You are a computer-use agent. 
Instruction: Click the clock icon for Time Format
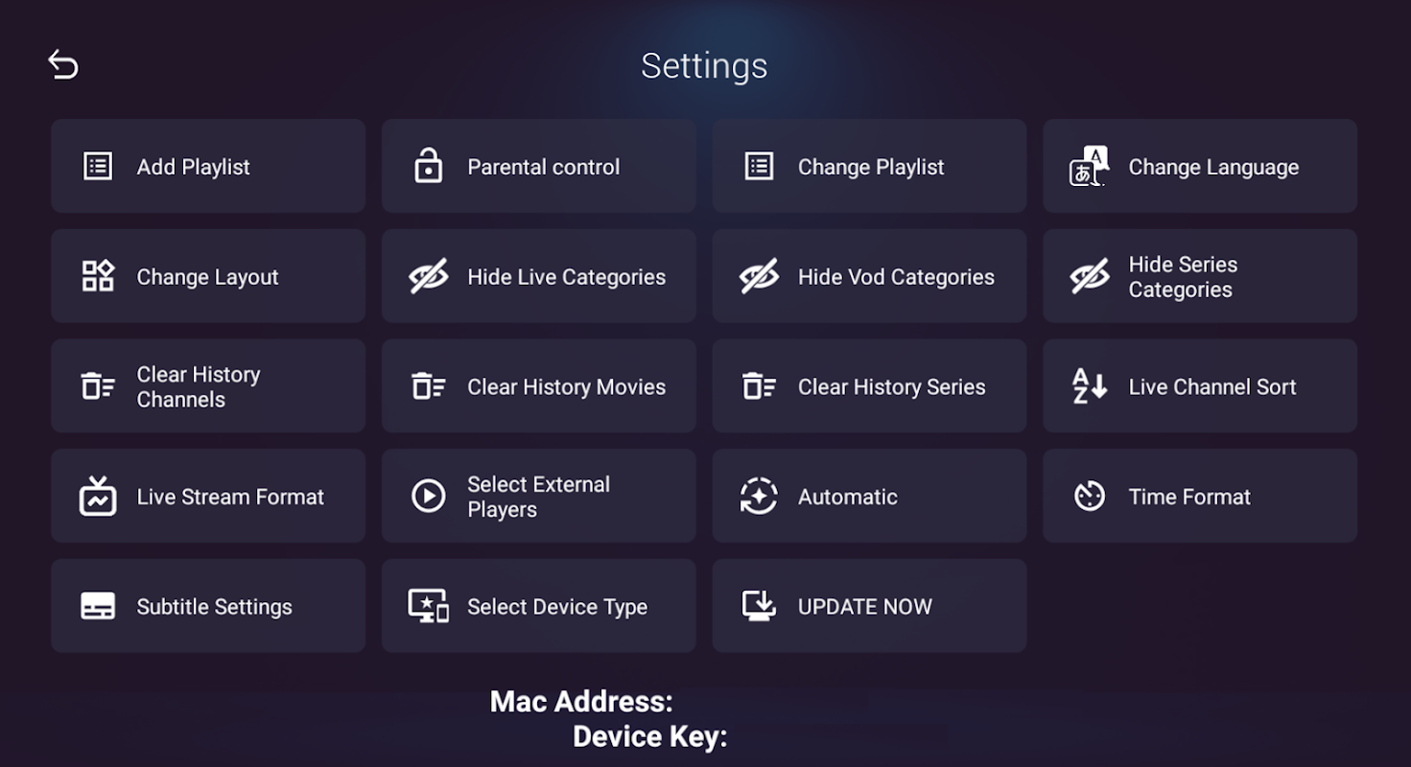click(x=1090, y=496)
